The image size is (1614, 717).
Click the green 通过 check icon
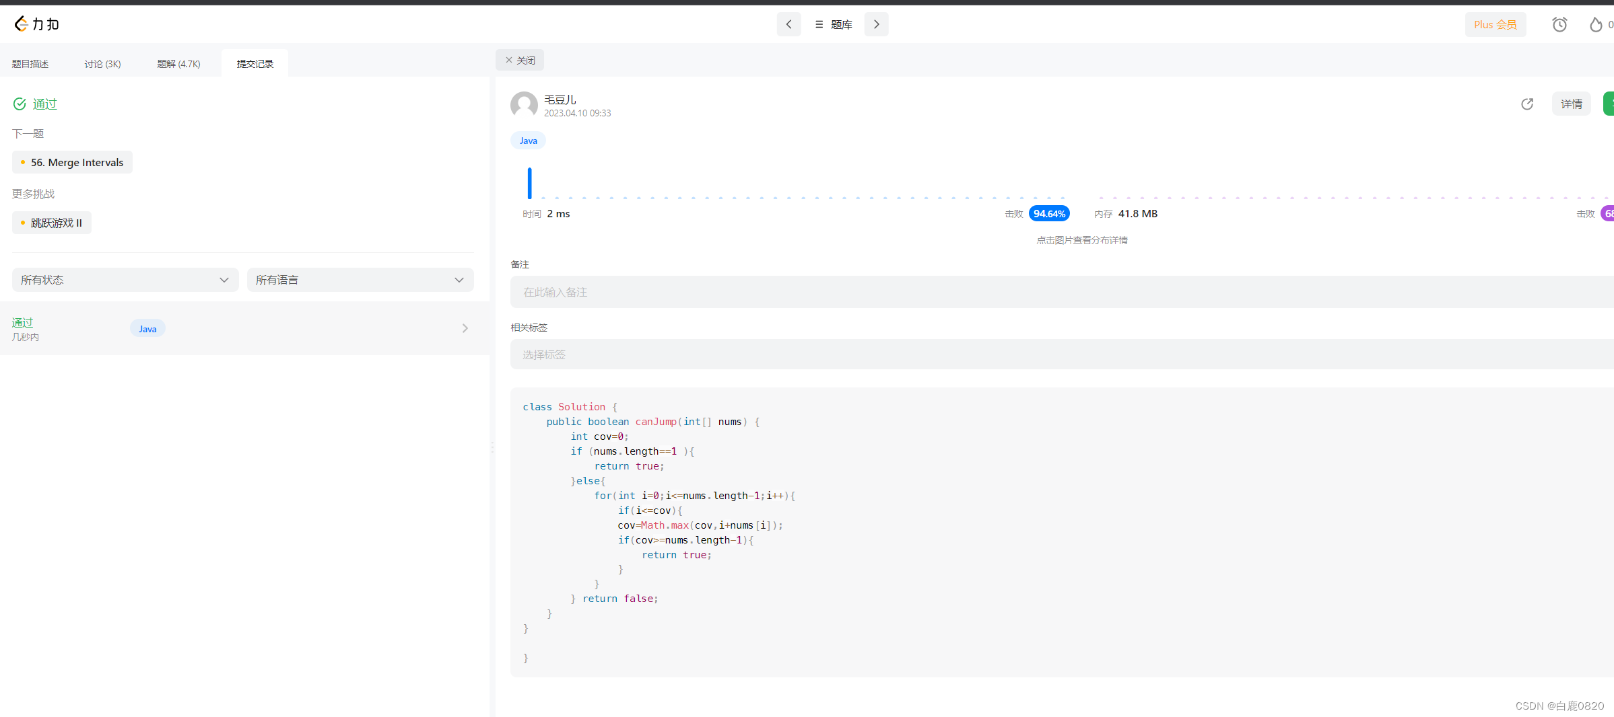click(20, 104)
